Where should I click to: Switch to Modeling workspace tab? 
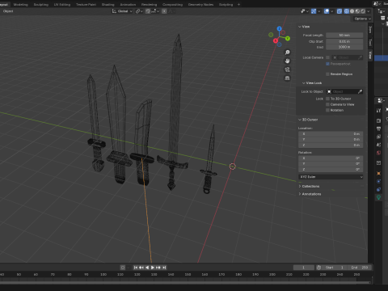point(21,5)
